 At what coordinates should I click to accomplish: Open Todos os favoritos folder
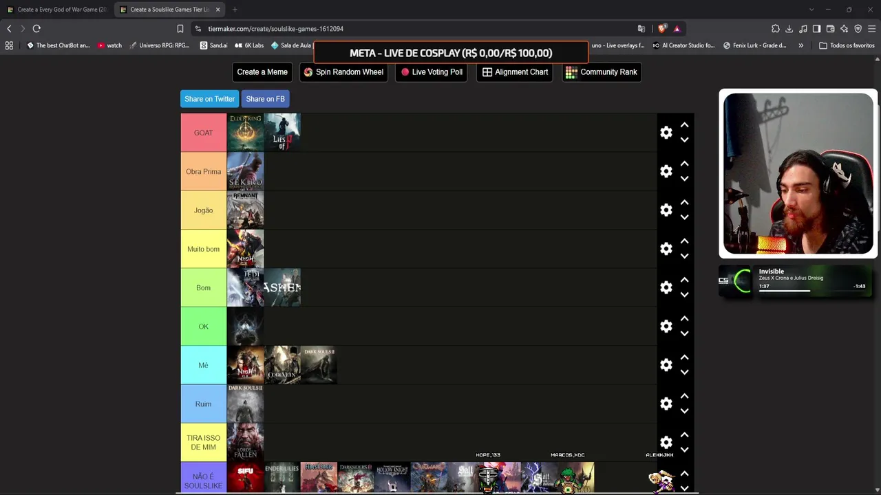tap(847, 45)
